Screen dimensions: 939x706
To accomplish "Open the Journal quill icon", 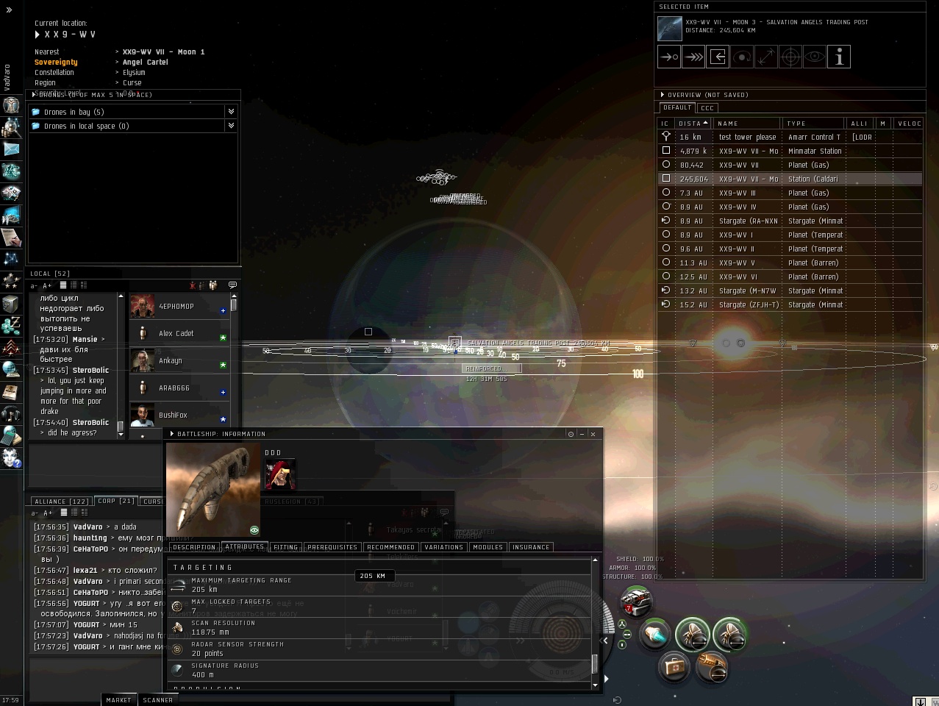I will coord(11,237).
